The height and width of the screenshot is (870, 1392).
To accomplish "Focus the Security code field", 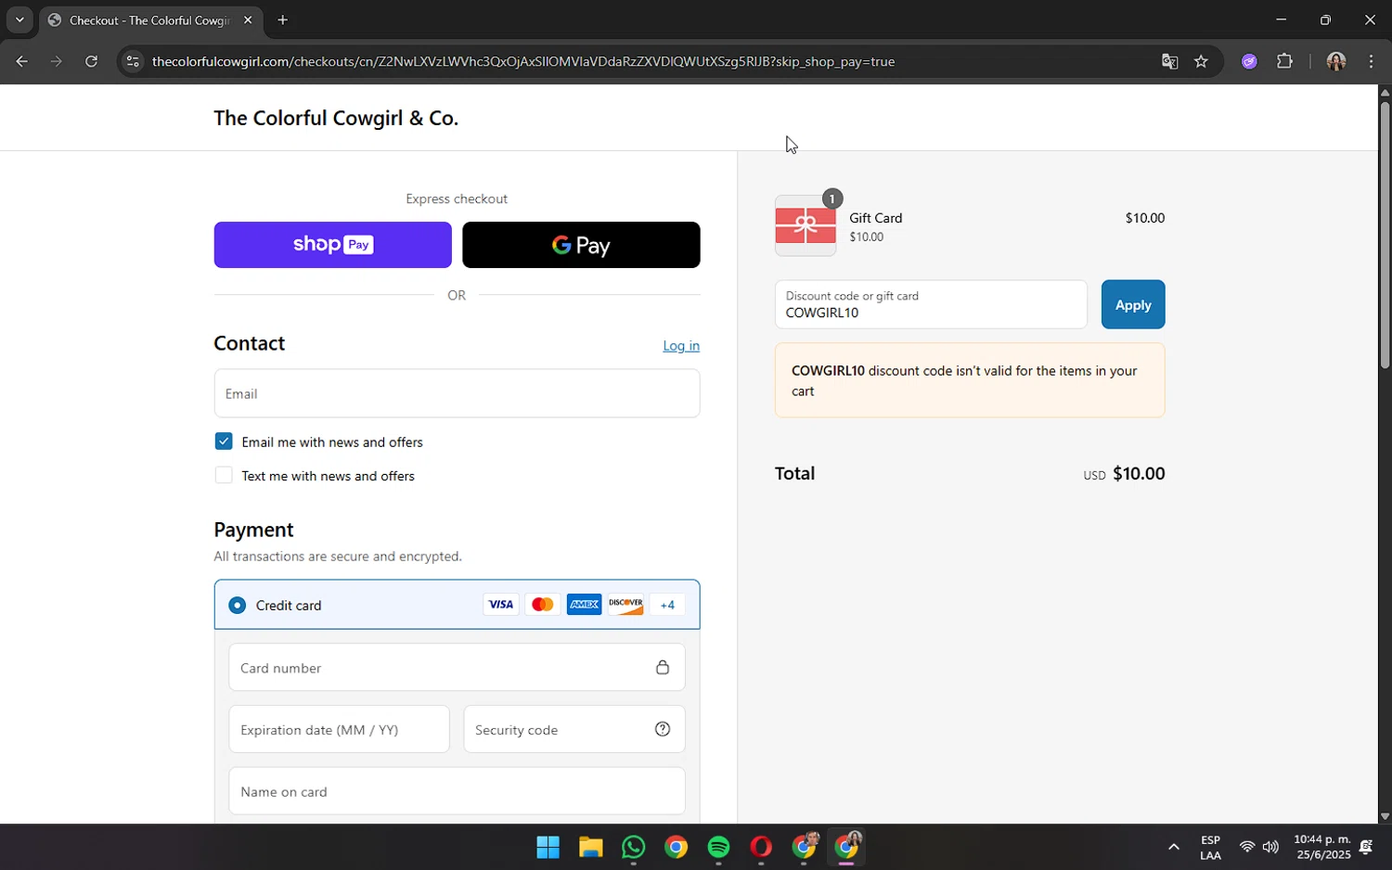I will tap(574, 729).
